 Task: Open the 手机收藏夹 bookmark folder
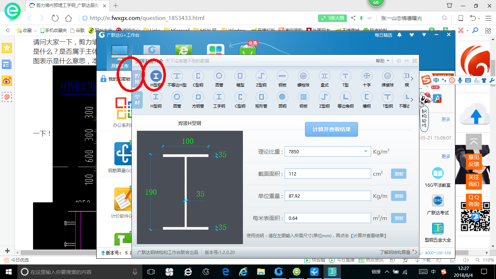tap(53, 31)
